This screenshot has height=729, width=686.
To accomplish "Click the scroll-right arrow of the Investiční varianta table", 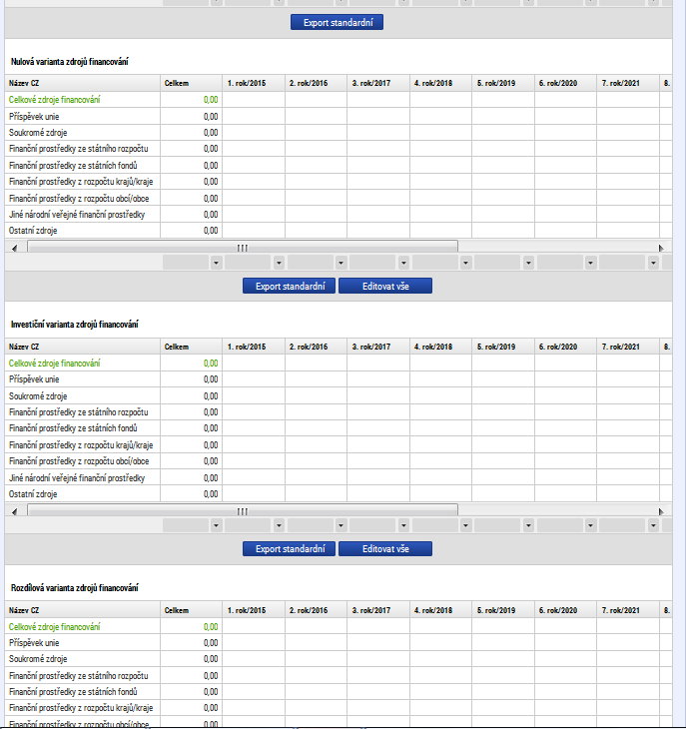I will 661,511.
